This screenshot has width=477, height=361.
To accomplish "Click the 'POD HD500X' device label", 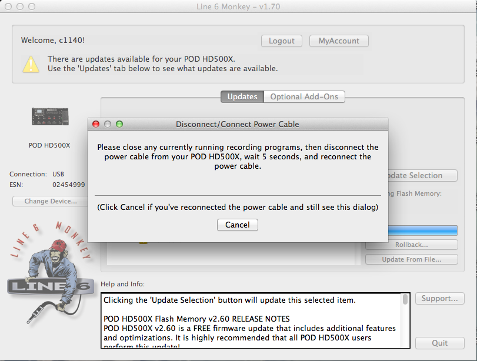I will [x=49, y=145].
